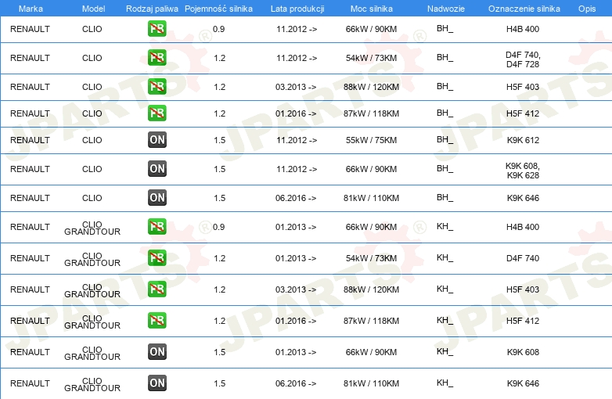The width and height of the screenshot is (612, 399).
Task: Click diesel ON icon in K9K 612 row
Action: click(157, 139)
